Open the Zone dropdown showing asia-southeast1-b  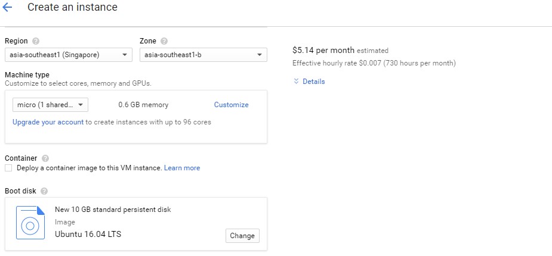203,55
